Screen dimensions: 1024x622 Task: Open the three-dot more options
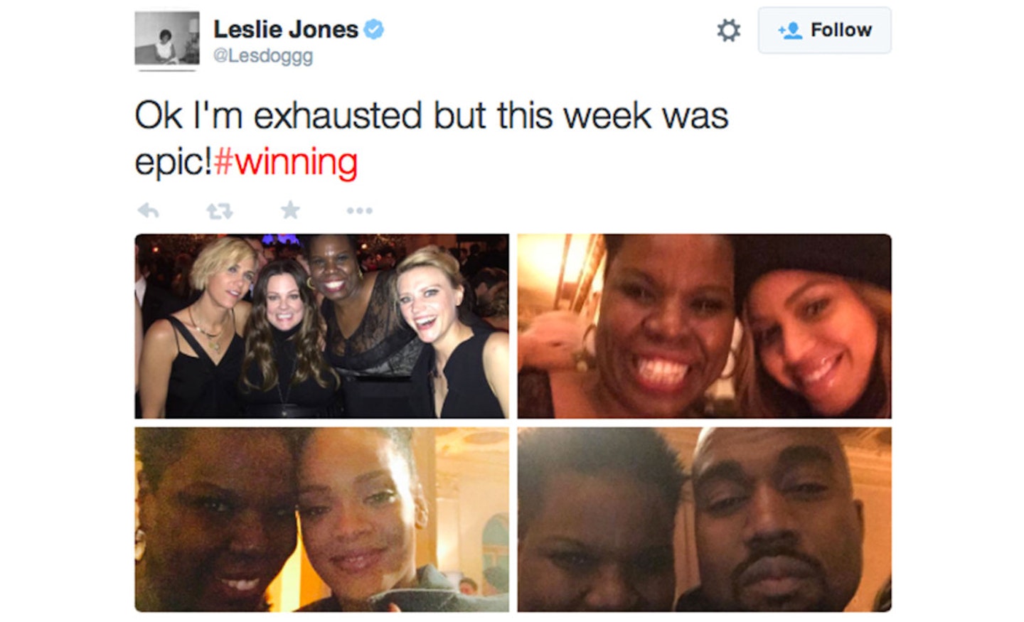[359, 210]
